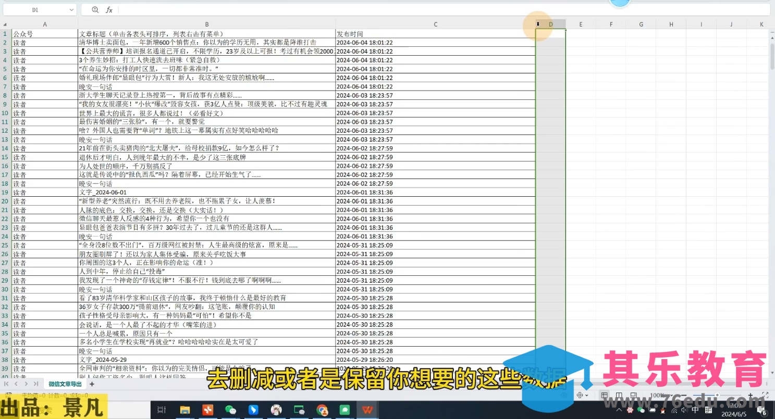This screenshot has width=775, height=419.
Task: Click the select-all corner triangle
Action: coord(5,24)
